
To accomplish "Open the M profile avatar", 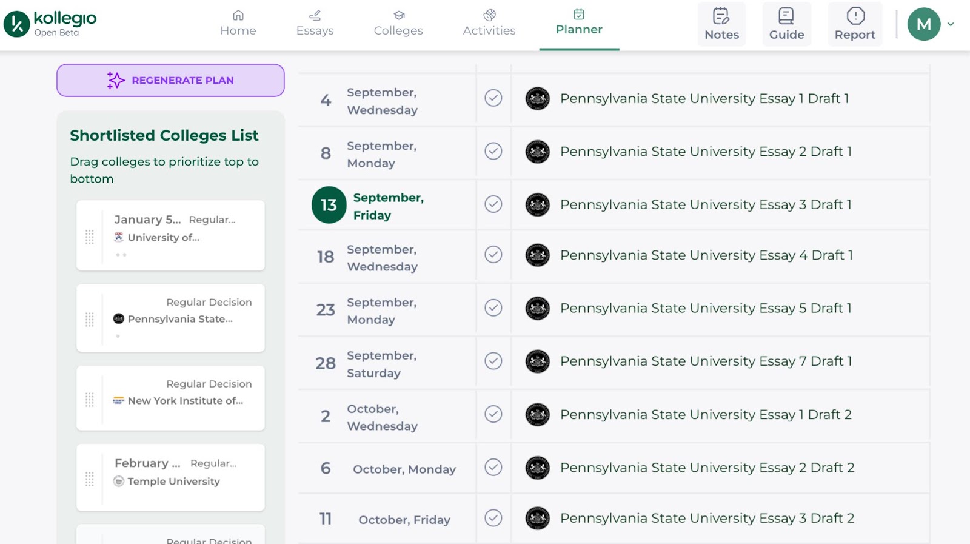I will pos(923,24).
